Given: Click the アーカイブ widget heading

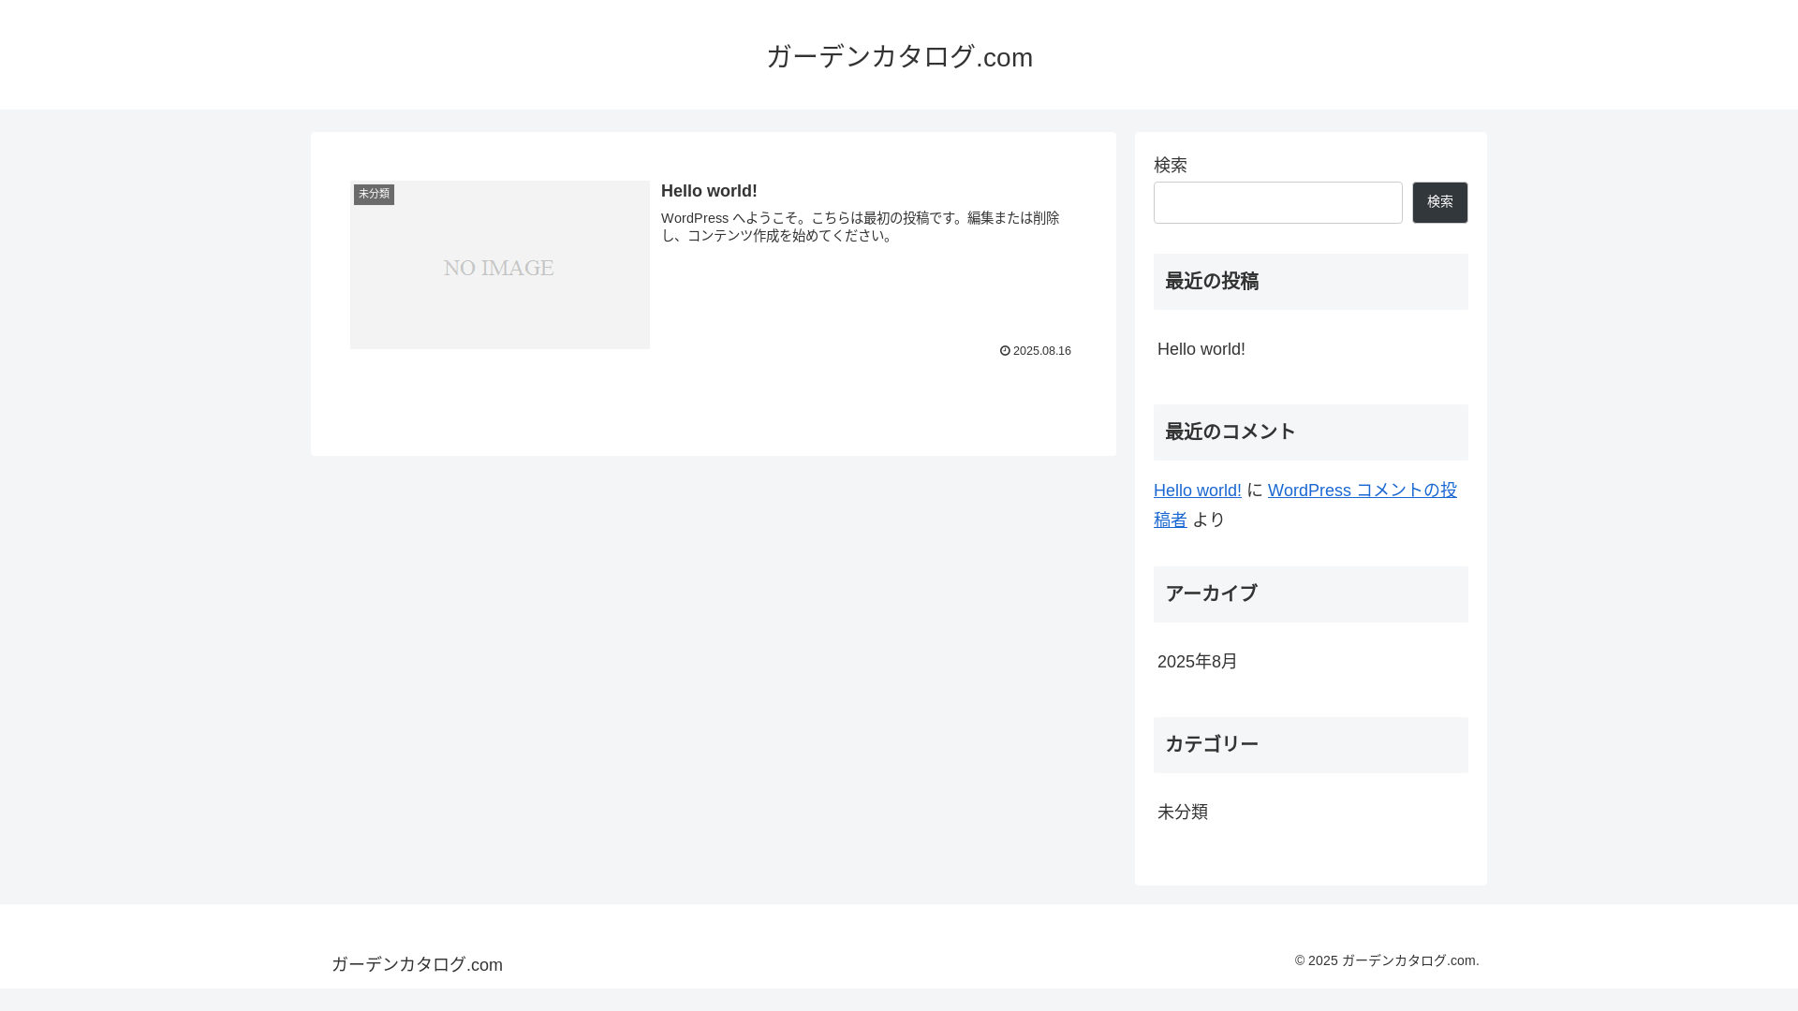Looking at the screenshot, I should click(1311, 594).
